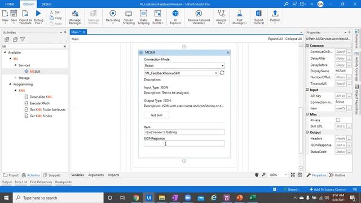The image size is (361, 203).
Task: Launch Data Scraping wizard
Action: (143, 17)
